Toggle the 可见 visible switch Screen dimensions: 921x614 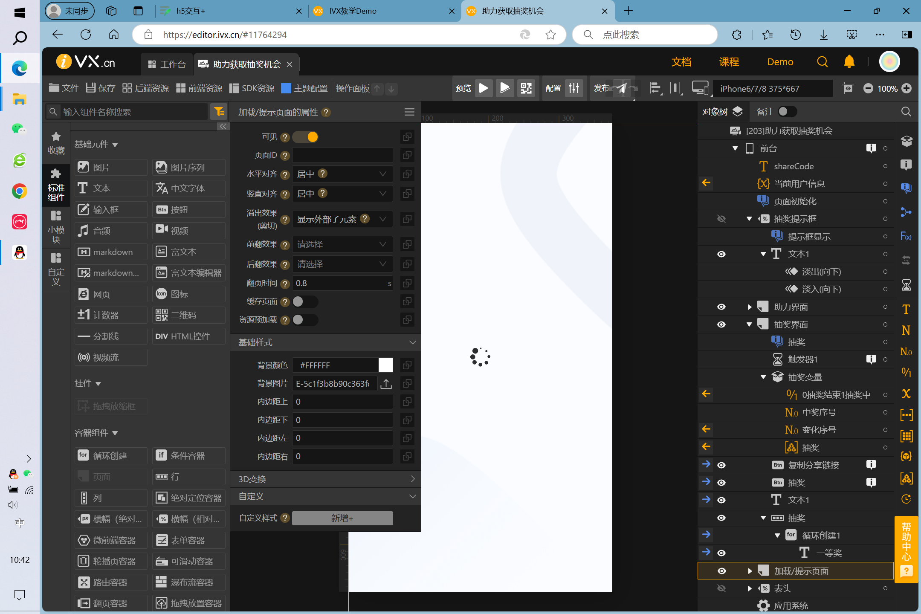point(306,137)
